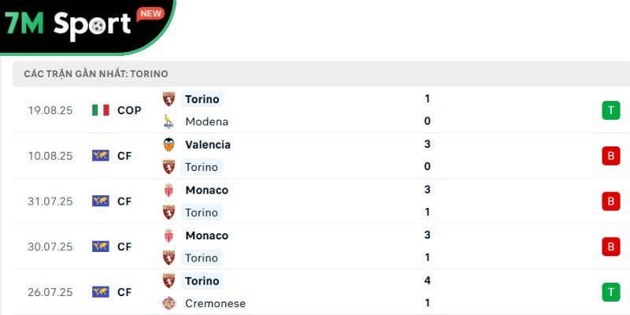Open the Cremonese team link
The height and width of the screenshot is (315, 630).
215,303
